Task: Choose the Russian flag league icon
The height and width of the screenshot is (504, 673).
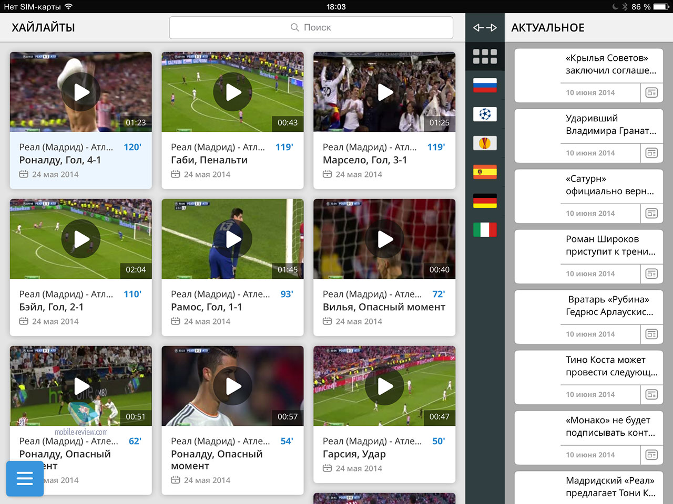Action: pos(485,85)
